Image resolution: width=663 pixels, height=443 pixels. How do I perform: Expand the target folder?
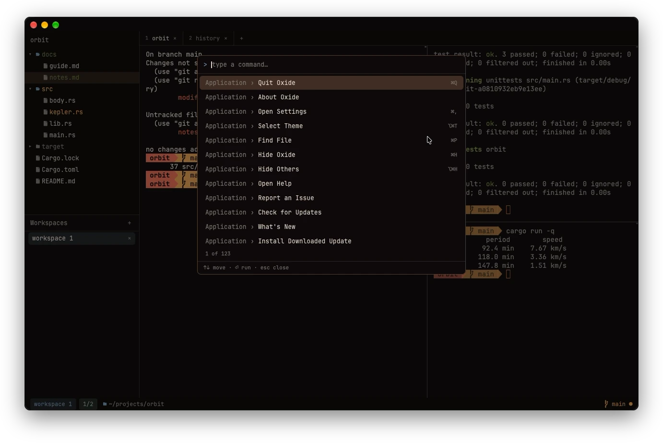30,146
